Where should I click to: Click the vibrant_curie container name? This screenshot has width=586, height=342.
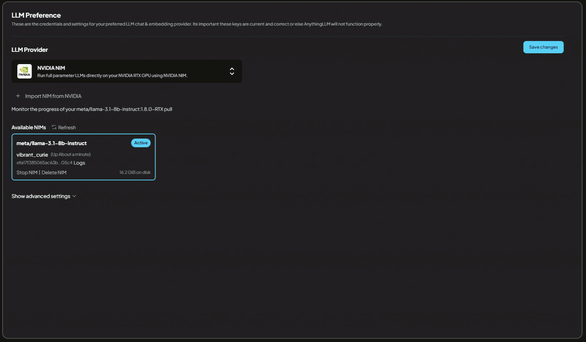[x=32, y=155]
